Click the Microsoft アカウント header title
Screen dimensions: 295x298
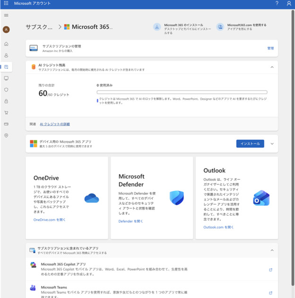tap(32, 3)
